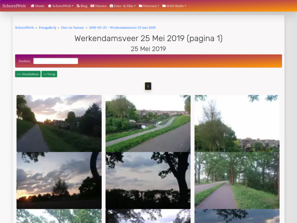297x223 pixels.
Task: Open photo of orange sunset with bicycle wheel
Action: [x=59, y=181]
